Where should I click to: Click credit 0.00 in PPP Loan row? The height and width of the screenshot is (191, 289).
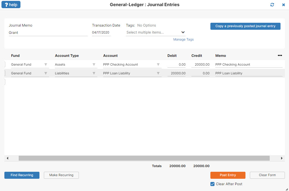point(200,73)
